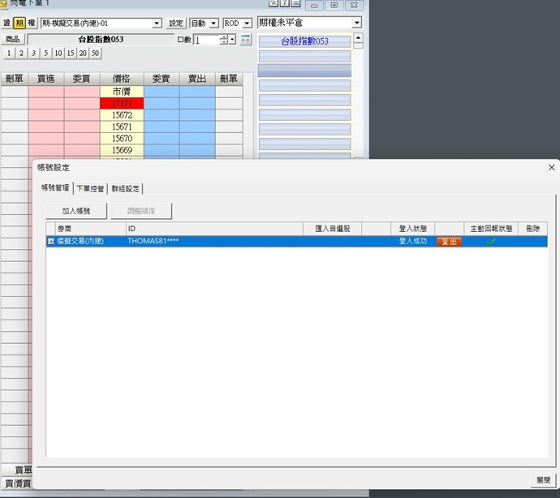Select the 期 (futures) market toggle
Screen dimensions: 560x498
[19, 24]
